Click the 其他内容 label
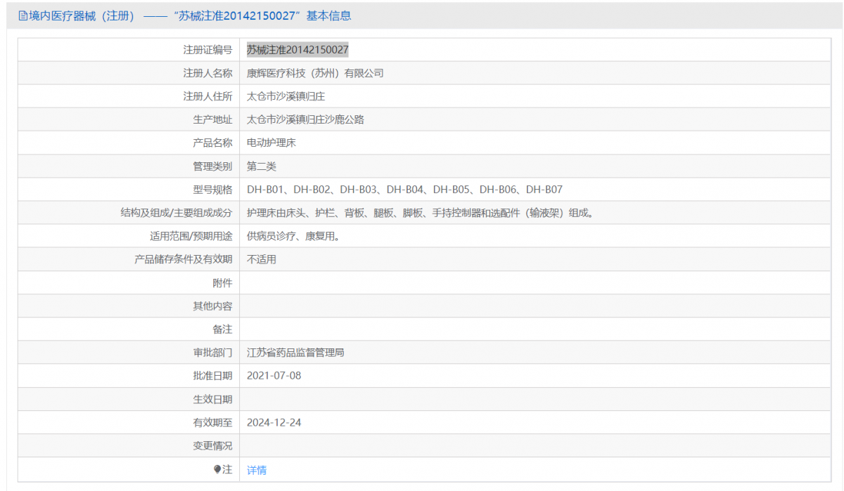The height and width of the screenshot is (491, 844). click(x=212, y=306)
